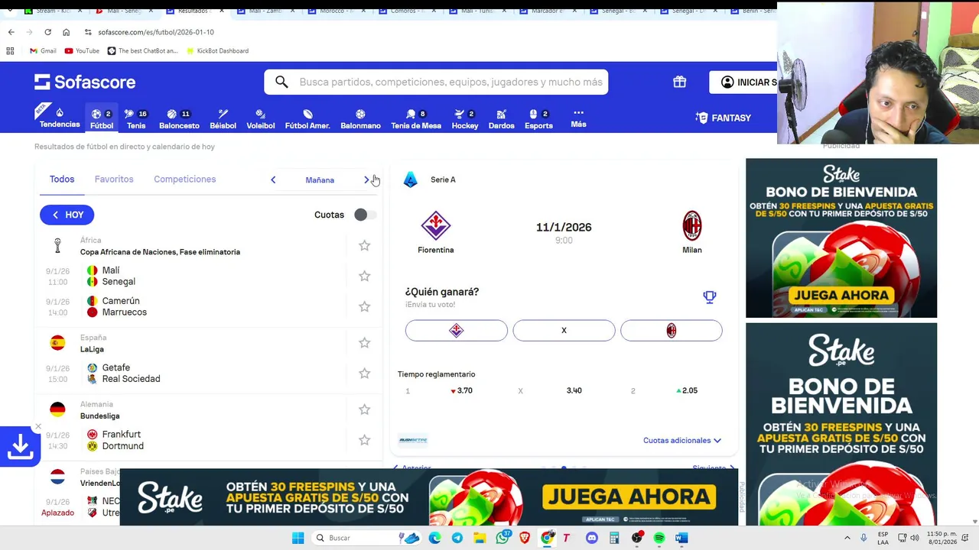Star the Malí vs Senegal match
Image resolution: width=979 pixels, height=550 pixels.
[x=364, y=276]
